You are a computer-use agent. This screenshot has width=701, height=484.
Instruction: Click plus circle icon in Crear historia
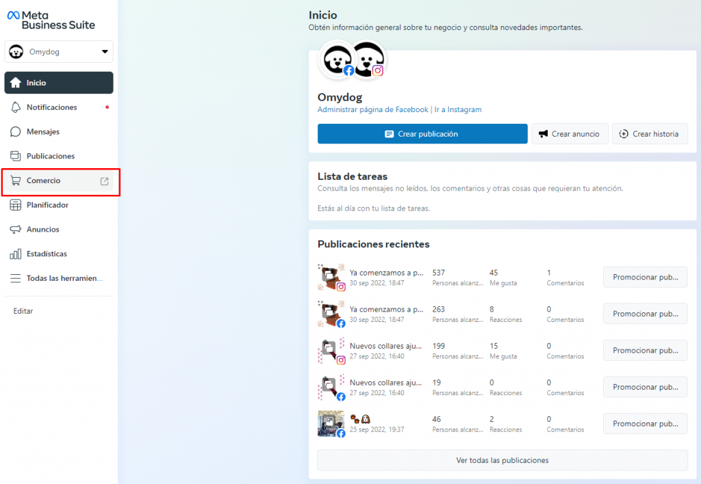tap(624, 134)
